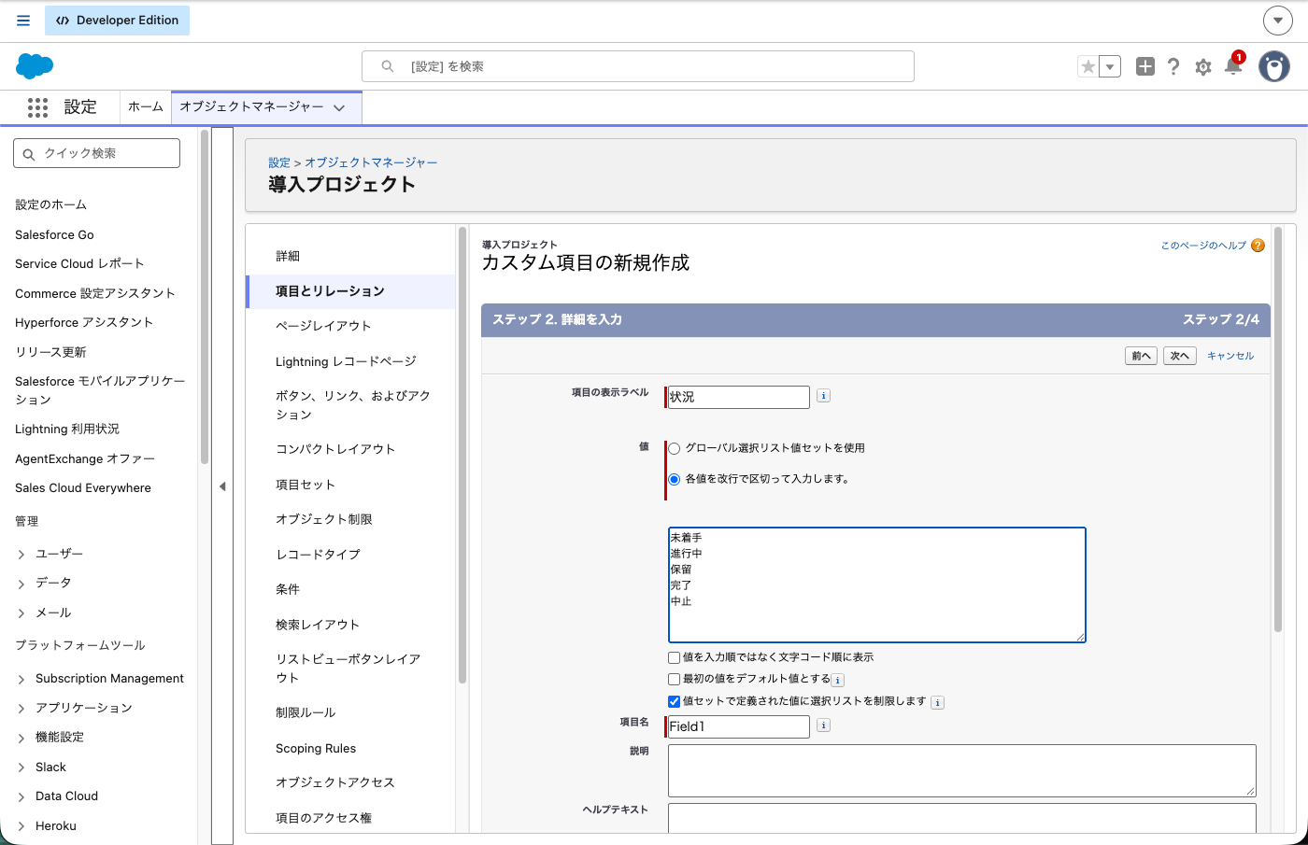Click the info icon beside 最初の値をデフォルト値とする
The image size is (1308, 845).
[x=838, y=681]
